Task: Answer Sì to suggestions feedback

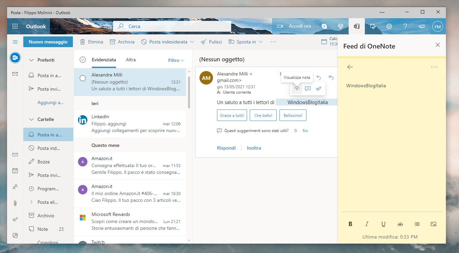Action: pyautogui.click(x=295, y=131)
